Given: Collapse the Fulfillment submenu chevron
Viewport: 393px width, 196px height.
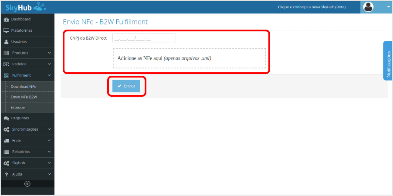Looking at the screenshot, I should [x=49, y=75].
